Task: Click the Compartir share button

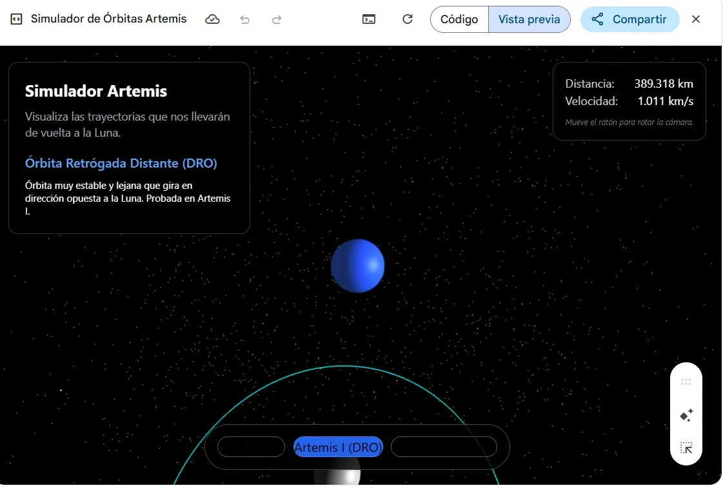Action: click(x=629, y=19)
